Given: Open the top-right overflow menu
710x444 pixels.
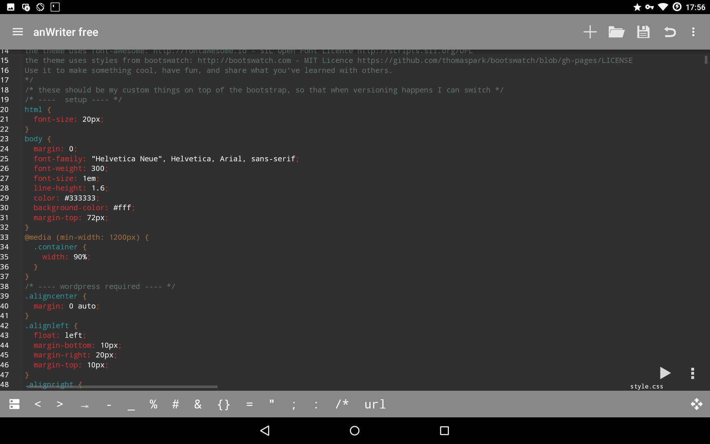Looking at the screenshot, I should (x=693, y=32).
